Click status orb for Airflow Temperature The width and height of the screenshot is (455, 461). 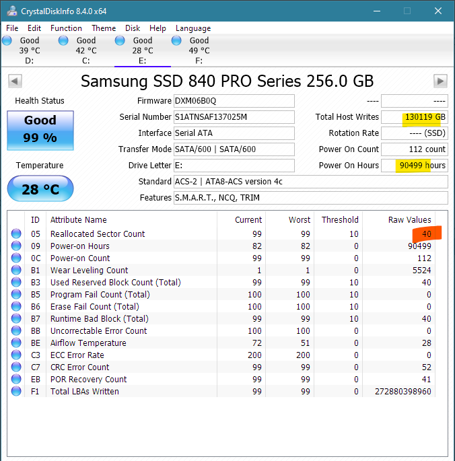click(x=16, y=343)
